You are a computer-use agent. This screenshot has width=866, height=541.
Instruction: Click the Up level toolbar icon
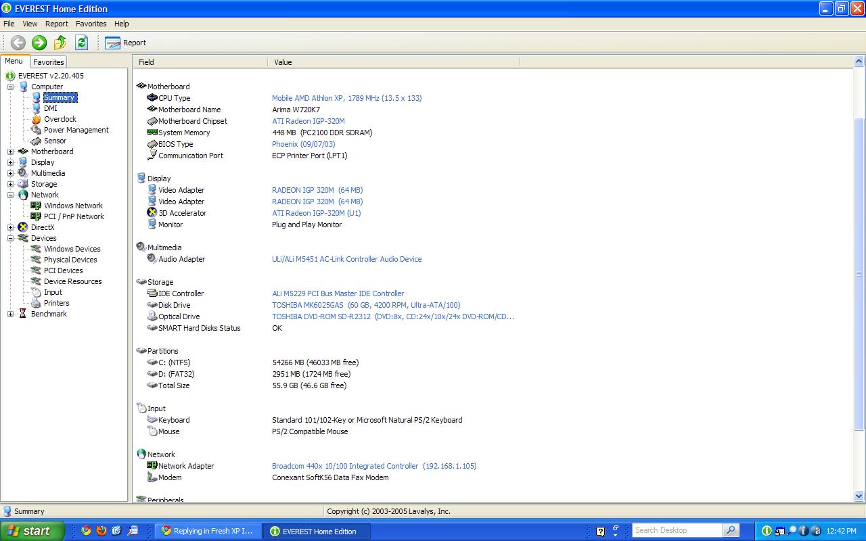point(60,43)
